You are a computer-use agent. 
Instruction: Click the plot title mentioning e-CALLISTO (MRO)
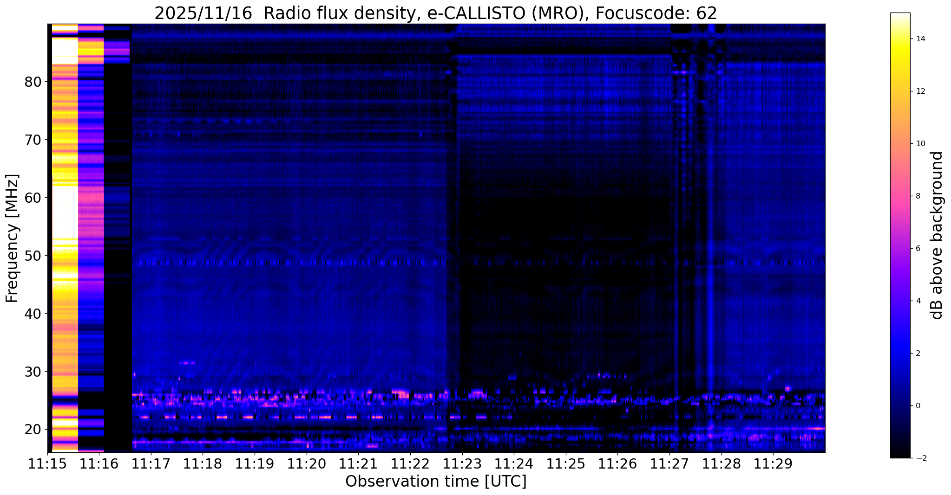click(436, 13)
